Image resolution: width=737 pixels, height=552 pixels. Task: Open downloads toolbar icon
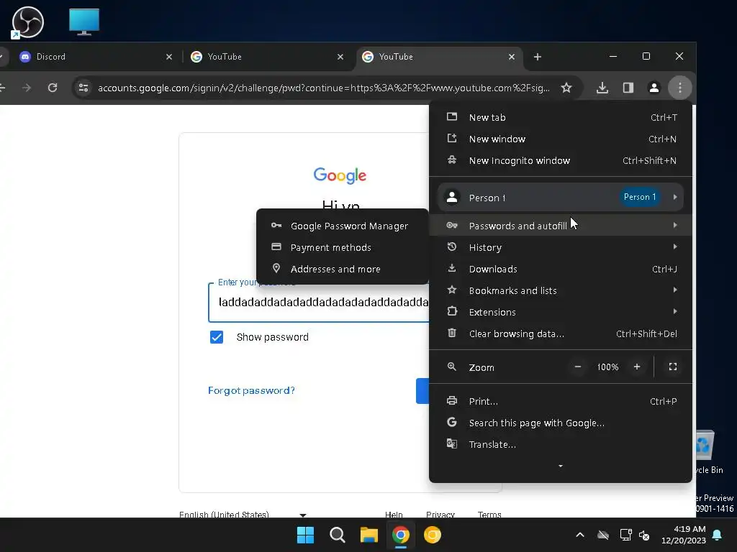click(x=602, y=88)
